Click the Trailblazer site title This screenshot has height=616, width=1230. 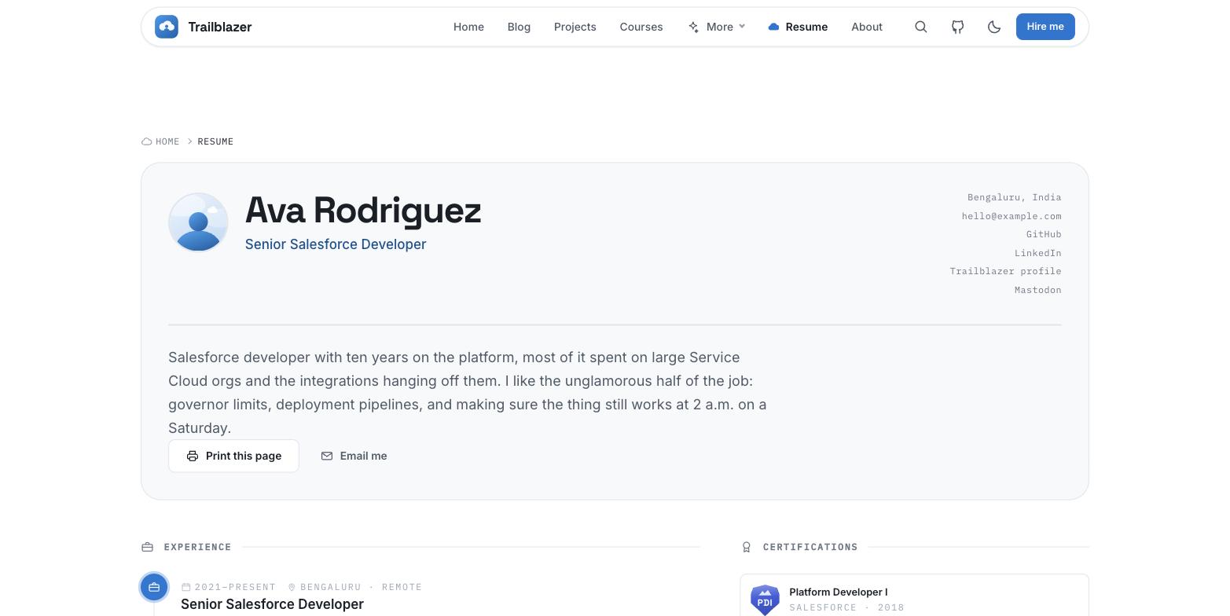(220, 27)
